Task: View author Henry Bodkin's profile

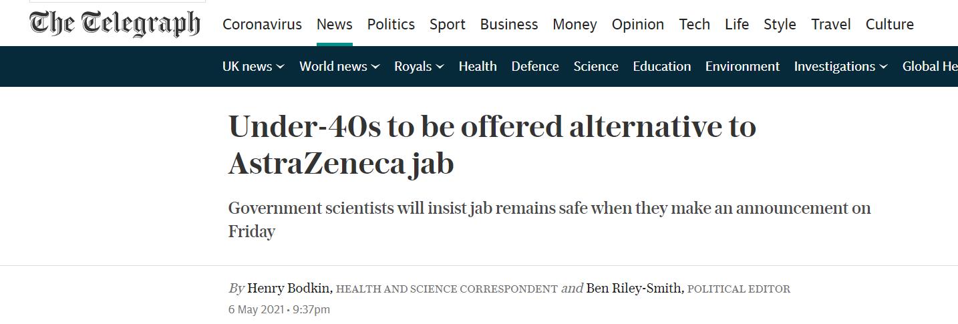Action: click(289, 288)
